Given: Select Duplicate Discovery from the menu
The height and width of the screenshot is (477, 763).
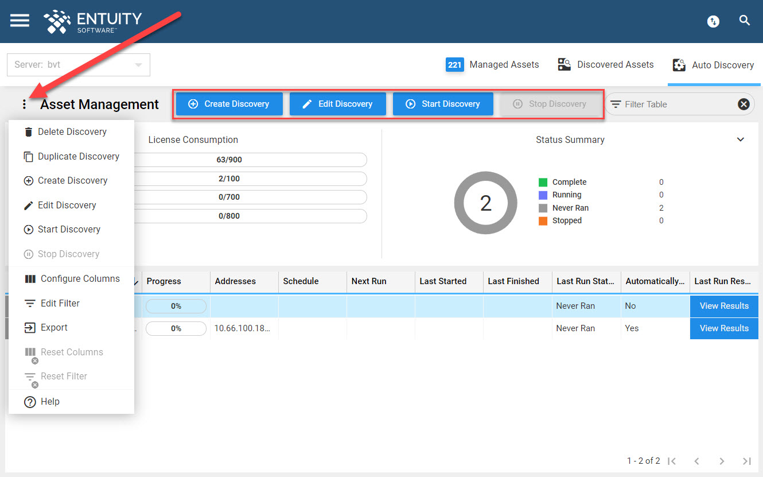Looking at the screenshot, I should pyautogui.click(x=71, y=157).
